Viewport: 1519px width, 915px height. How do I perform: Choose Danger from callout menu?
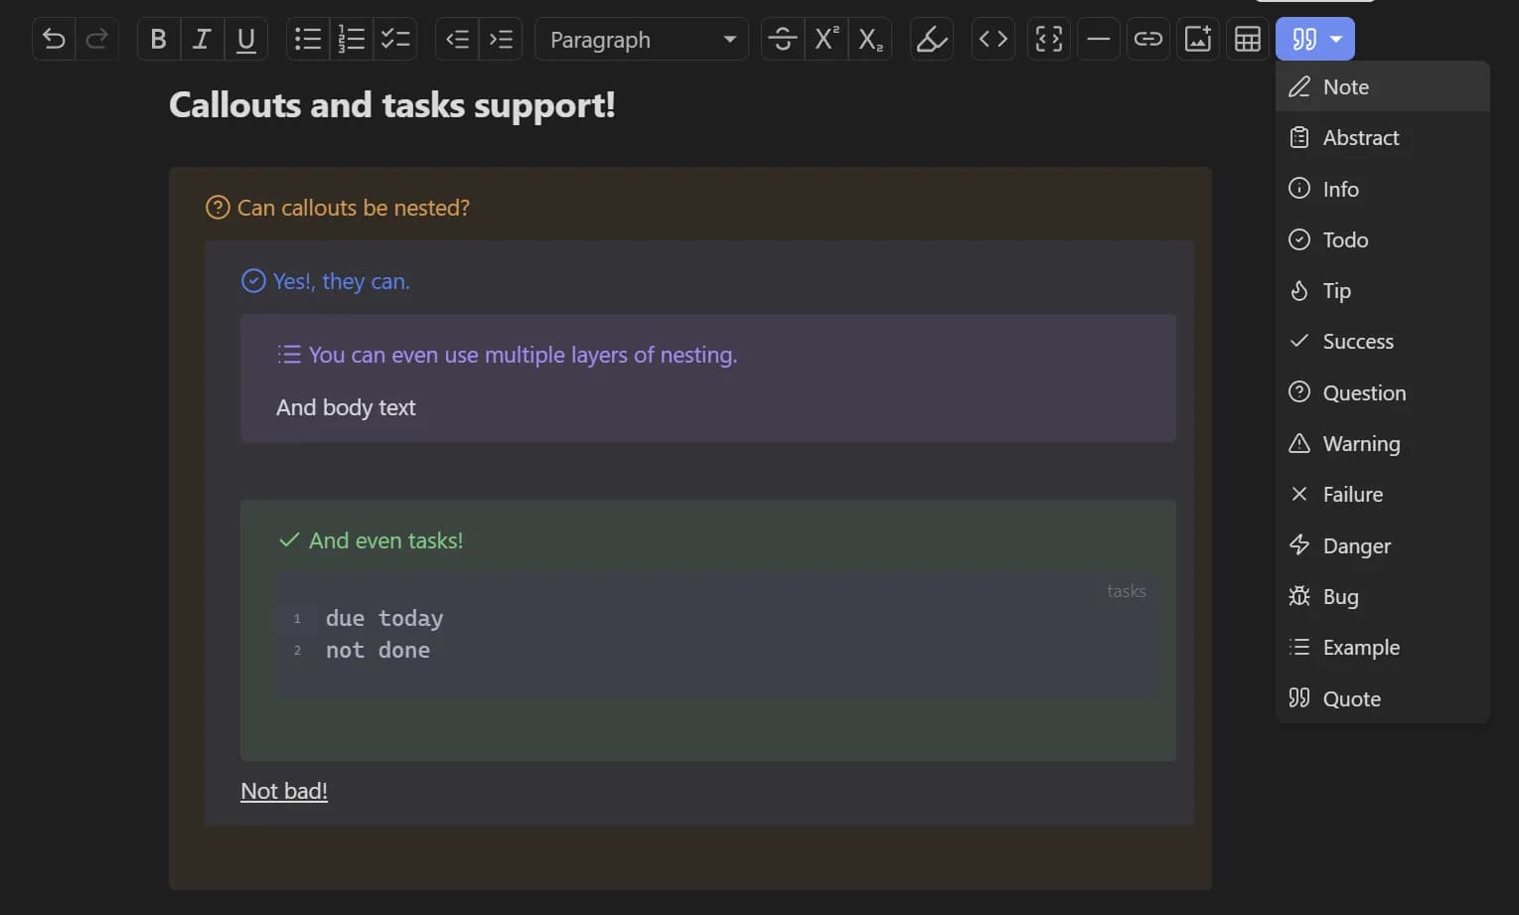pyautogui.click(x=1383, y=545)
